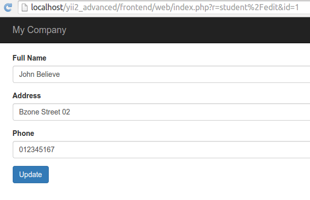Screen dimensions: 310x200
Task: Focus the Full Name input field
Action: coord(161,74)
